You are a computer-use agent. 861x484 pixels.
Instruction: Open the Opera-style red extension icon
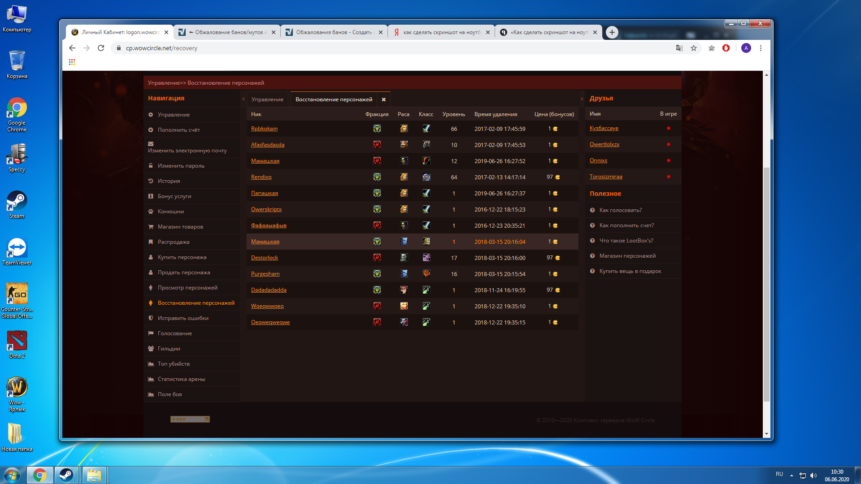(x=726, y=48)
